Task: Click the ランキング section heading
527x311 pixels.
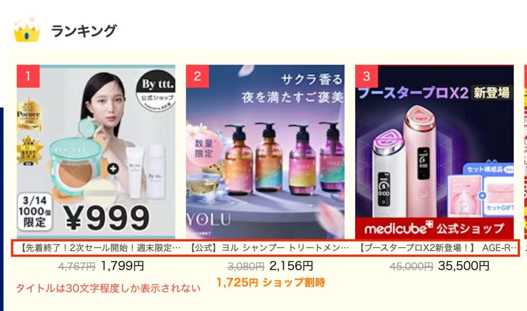Action: tap(83, 31)
